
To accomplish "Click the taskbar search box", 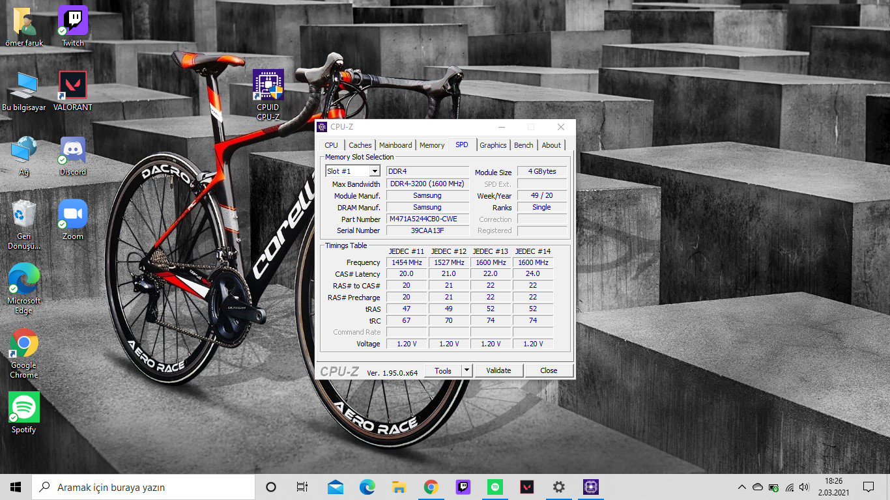I will point(143,487).
